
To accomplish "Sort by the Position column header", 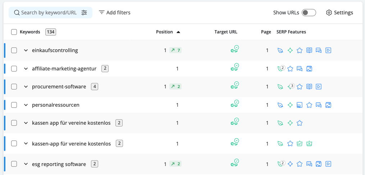I will click(165, 32).
